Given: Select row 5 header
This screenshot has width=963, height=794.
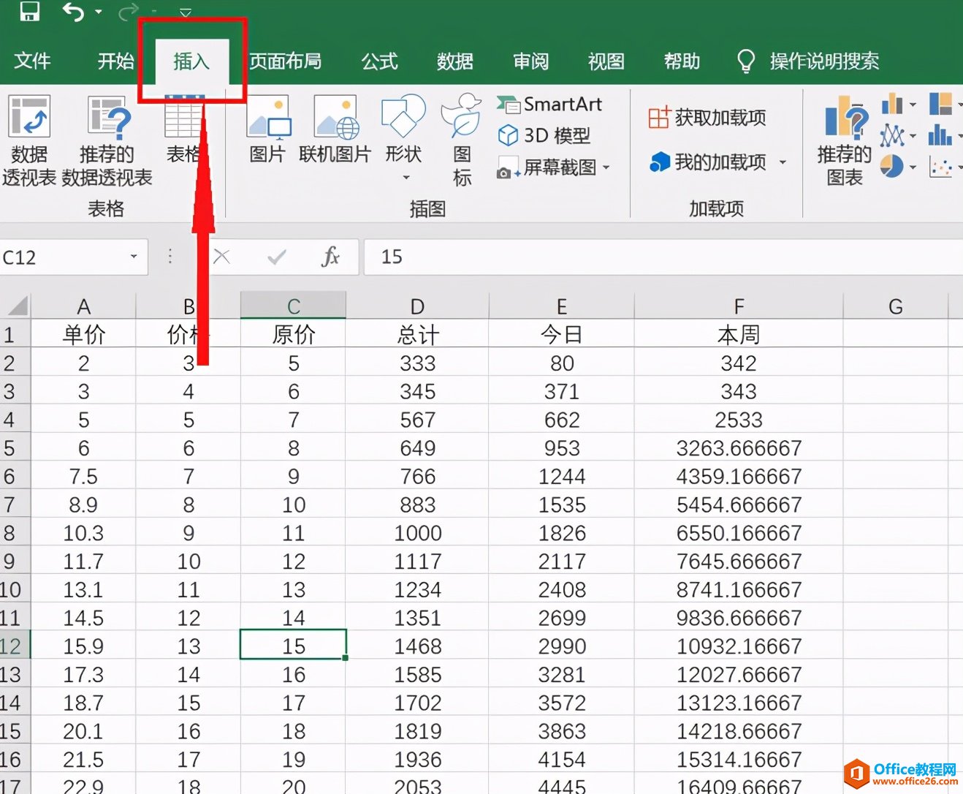Looking at the screenshot, I should click(x=15, y=447).
